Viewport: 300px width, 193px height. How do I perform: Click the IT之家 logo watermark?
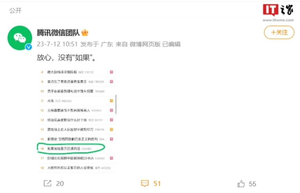click(x=278, y=10)
